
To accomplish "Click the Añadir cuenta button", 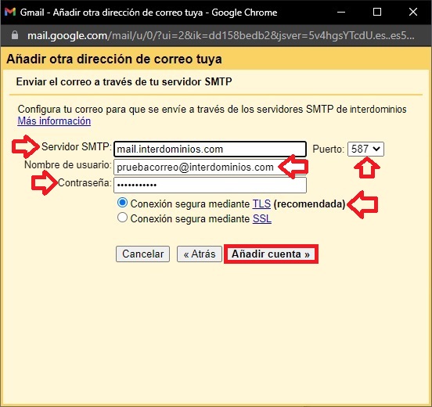I will (x=271, y=254).
